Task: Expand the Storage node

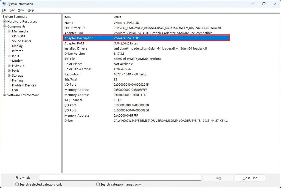Action: [x=9, y=76]
